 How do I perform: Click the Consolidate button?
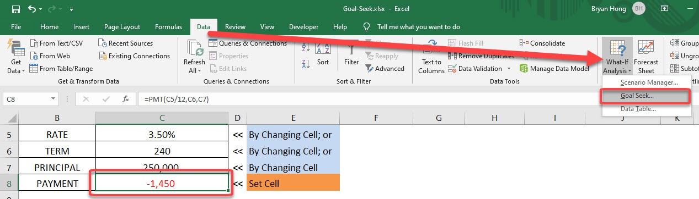coord(543,43)
